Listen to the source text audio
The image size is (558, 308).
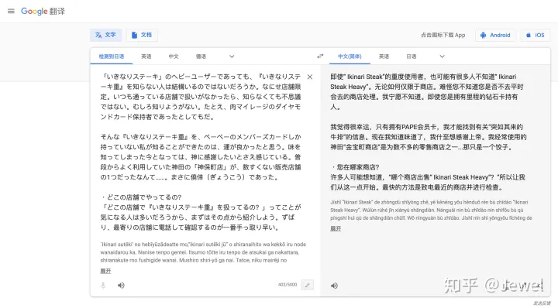tap(121, 286)
